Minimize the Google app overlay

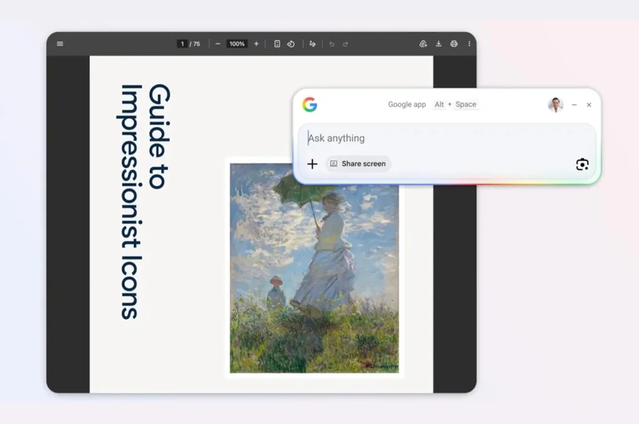pos(574,105)
